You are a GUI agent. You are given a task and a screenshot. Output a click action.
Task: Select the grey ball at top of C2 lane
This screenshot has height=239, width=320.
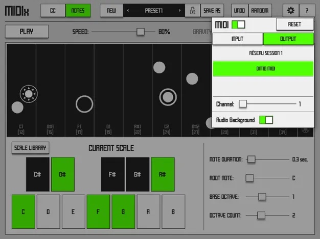(x=159, y=68)
